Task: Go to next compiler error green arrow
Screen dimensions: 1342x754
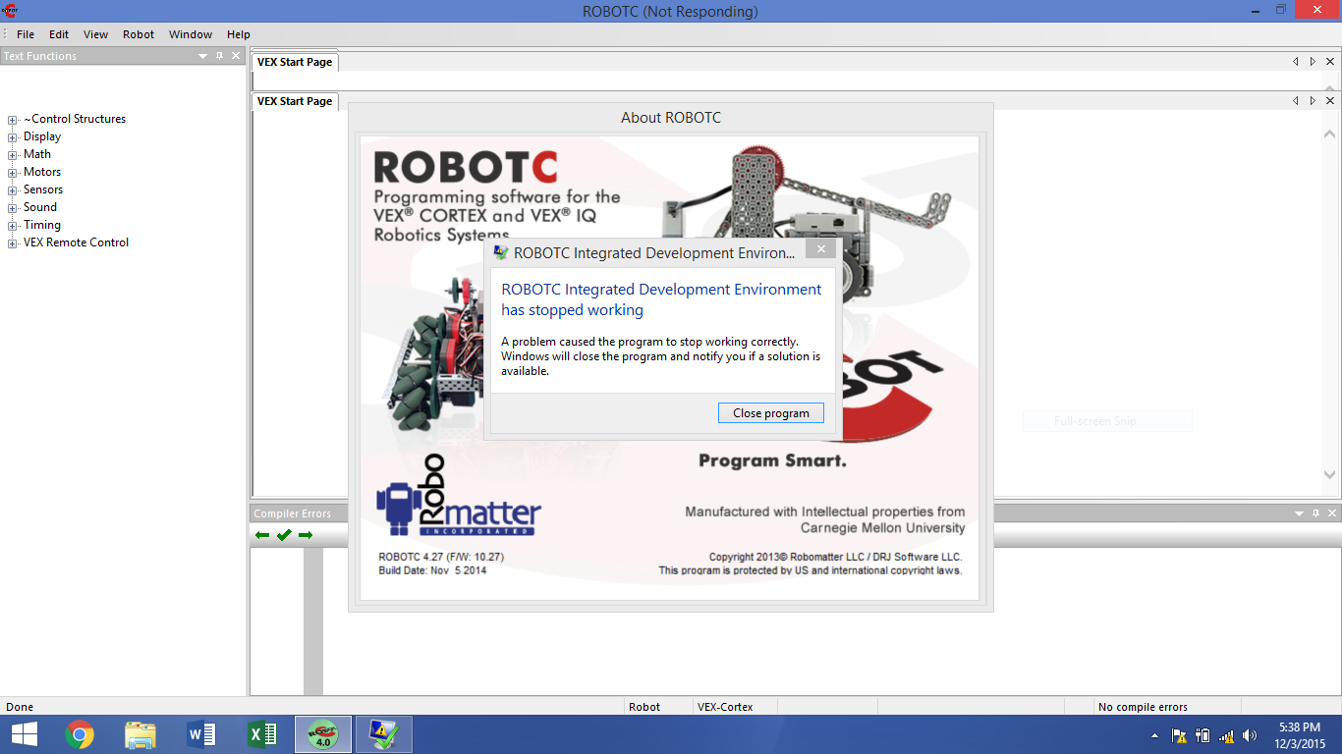Action: (x=306, y=535)
